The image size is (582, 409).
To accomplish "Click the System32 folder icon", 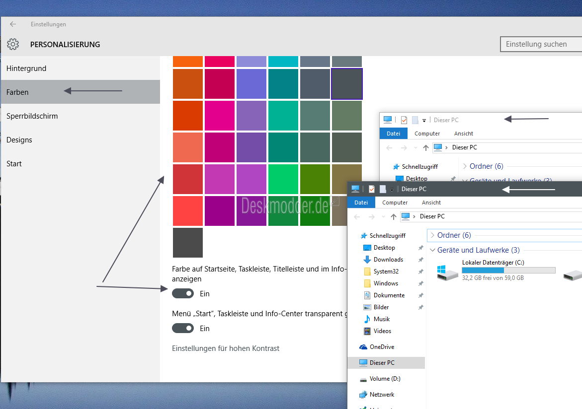I will tap(367, 272).
